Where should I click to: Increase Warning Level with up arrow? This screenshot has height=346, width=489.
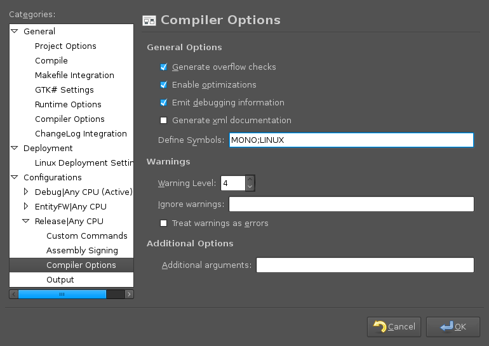pyautogui.click(x=250, y=179)
